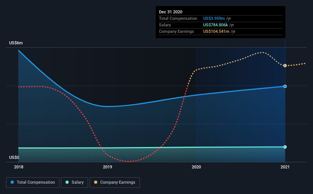Click the Total Compensation tooltip row label
The width and height of the screenshot is (313, 194).
point(178,18)
